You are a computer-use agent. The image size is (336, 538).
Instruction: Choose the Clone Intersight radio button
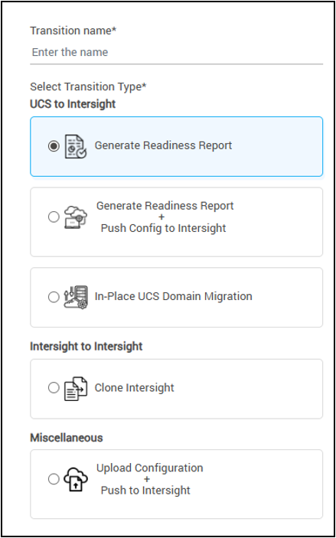coord(54,388)
